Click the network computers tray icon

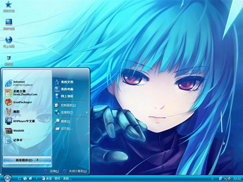220,179
